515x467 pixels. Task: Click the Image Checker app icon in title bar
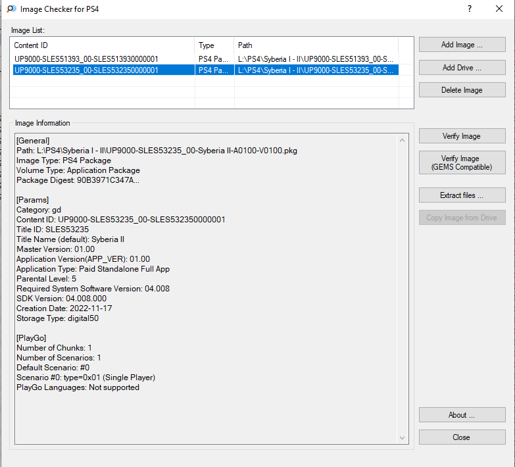tap(11, 9)
